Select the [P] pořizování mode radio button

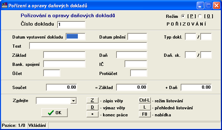[x=183, y=16]
